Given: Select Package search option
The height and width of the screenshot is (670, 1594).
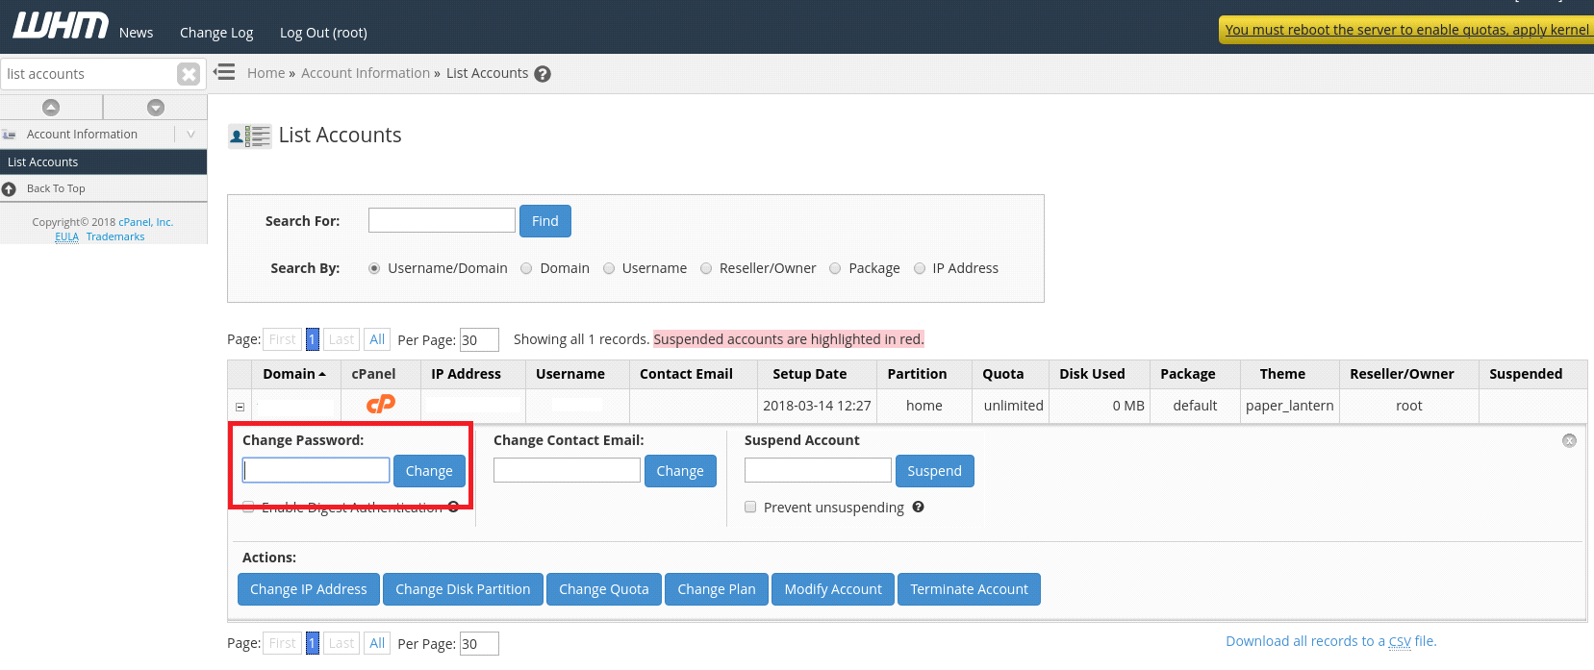Looking at the screenshot, I should click(x=835, y=268).
